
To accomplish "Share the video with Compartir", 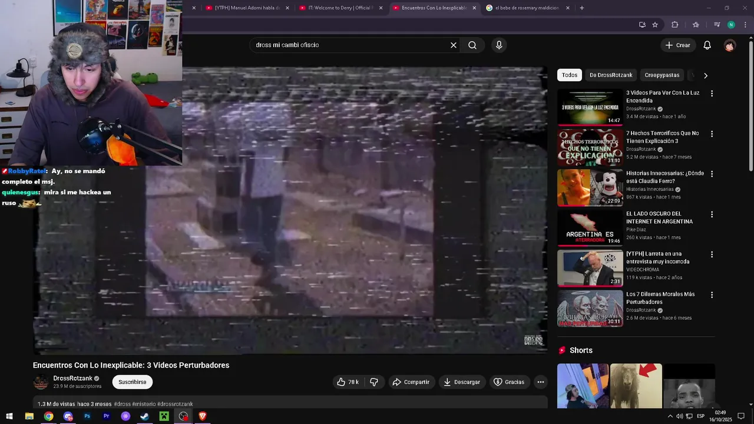I will tap(411, 382).
